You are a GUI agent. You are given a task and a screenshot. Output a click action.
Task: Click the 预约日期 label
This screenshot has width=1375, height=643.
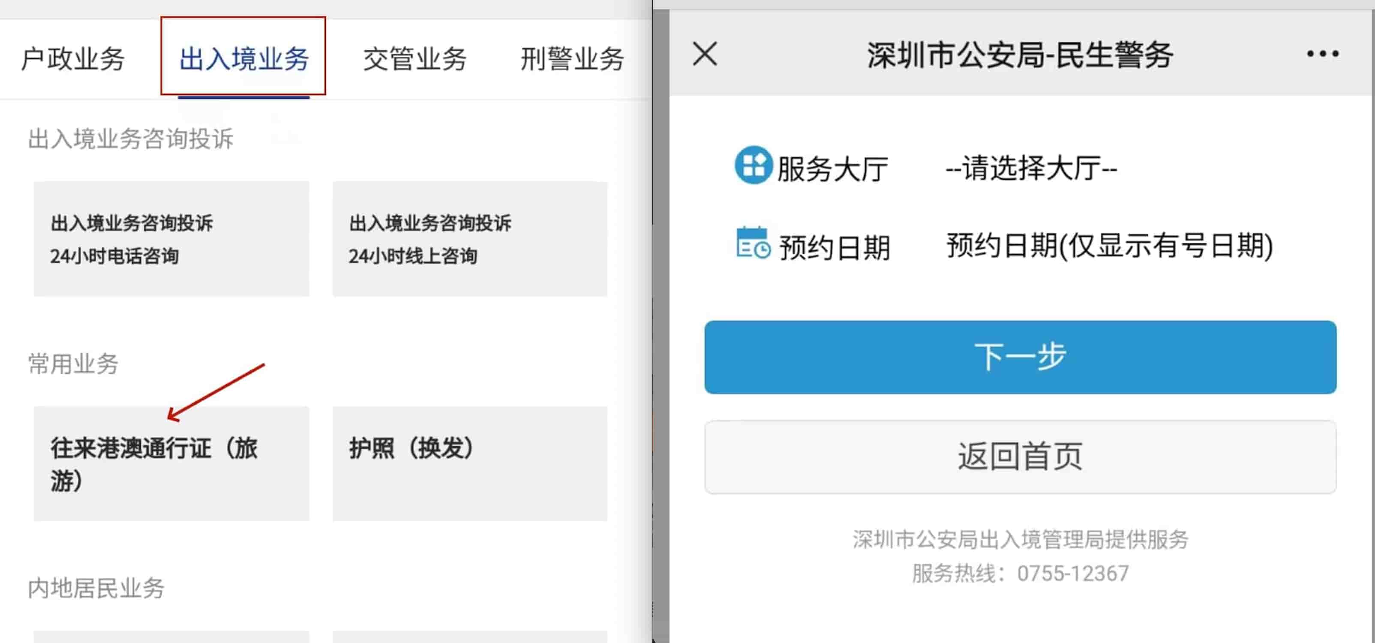(x=834, y=248)
